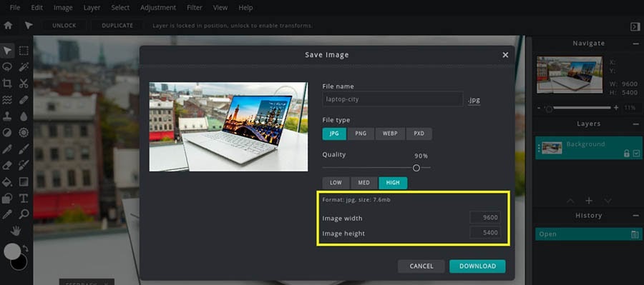
Task: Select the Lasso tool
Action: point(7,67)
